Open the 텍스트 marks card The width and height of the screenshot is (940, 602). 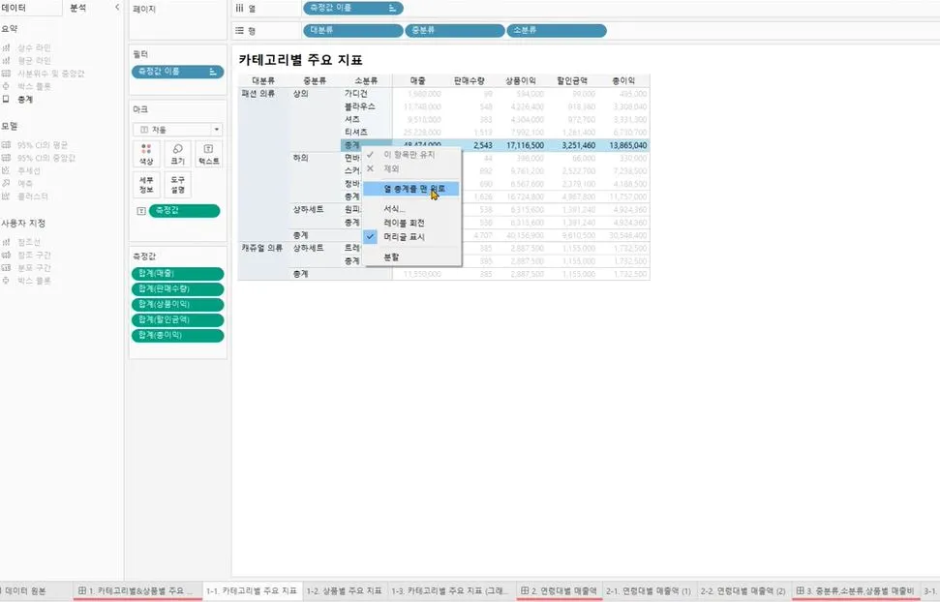(x=209, y=154)
